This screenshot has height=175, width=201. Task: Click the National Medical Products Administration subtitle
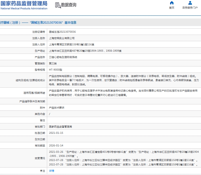click(24, 9)
